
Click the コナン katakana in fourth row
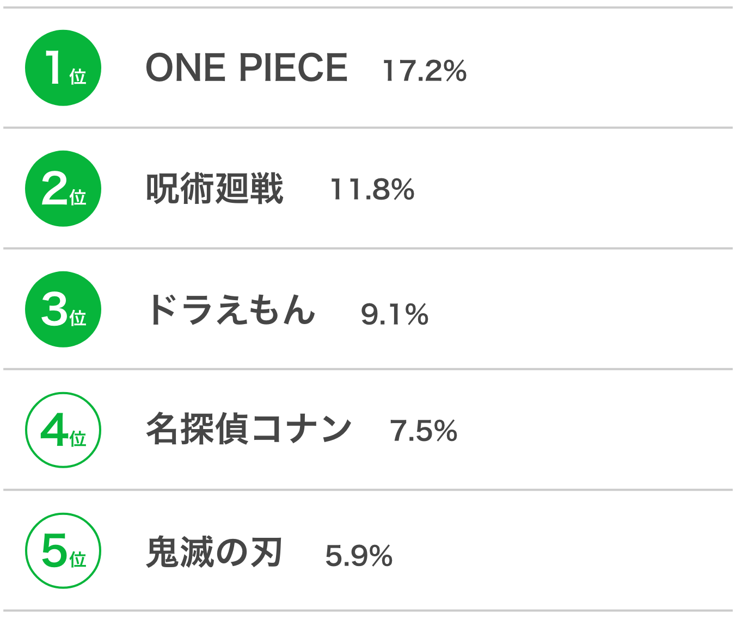click(301, 430)
